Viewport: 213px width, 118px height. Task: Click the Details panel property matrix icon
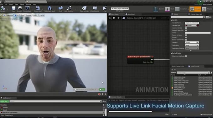207,17
